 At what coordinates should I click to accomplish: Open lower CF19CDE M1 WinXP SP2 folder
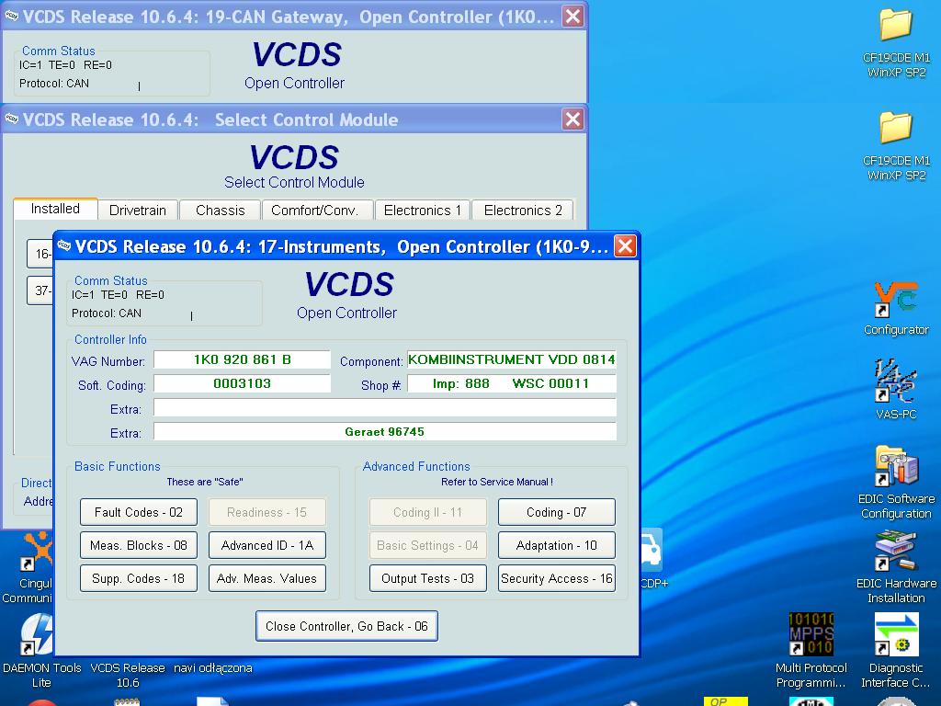896,146
